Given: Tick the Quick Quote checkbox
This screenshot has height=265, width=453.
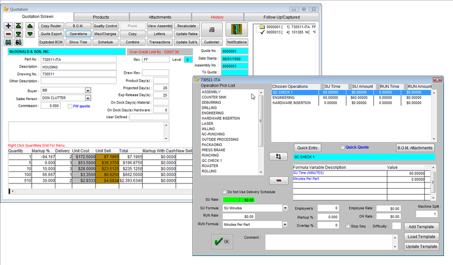Looking at the screenshot, I should pyautogui.click(x=341, y=147).
